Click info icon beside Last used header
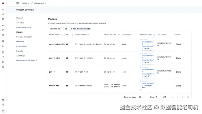This screenshot has width=202, height=114. coord(166,35)
